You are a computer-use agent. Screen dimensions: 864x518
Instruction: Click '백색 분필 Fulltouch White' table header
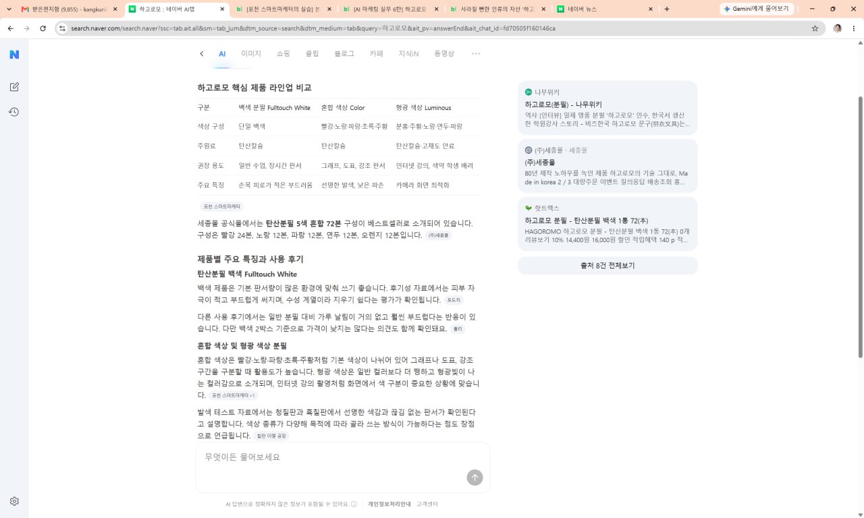coord(274,108)
